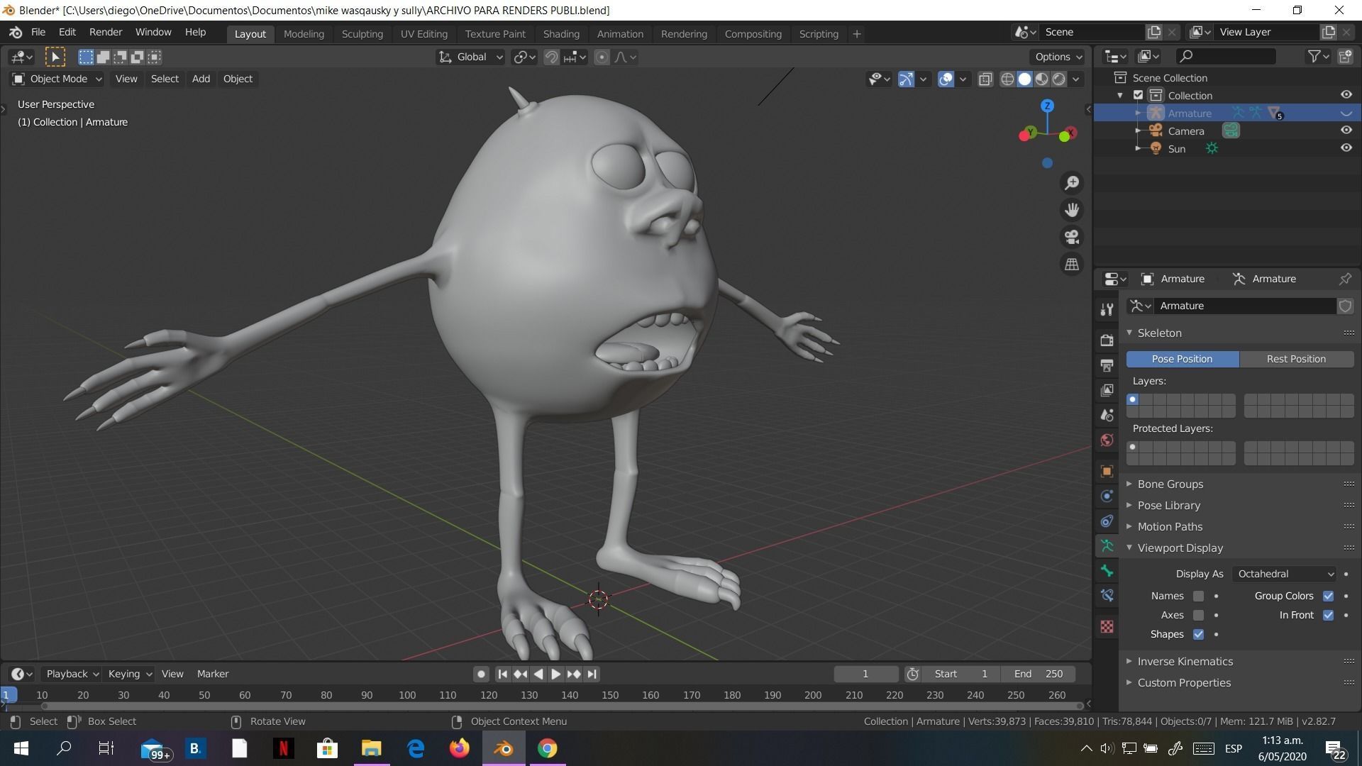
Task: Enable the Axes checkbox
Action: [x=1198, y=615]
